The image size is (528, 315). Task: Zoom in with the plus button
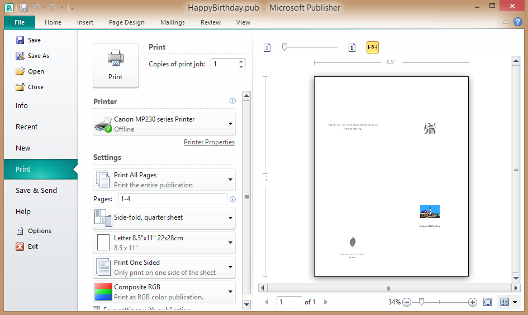(x=473, y=302)
